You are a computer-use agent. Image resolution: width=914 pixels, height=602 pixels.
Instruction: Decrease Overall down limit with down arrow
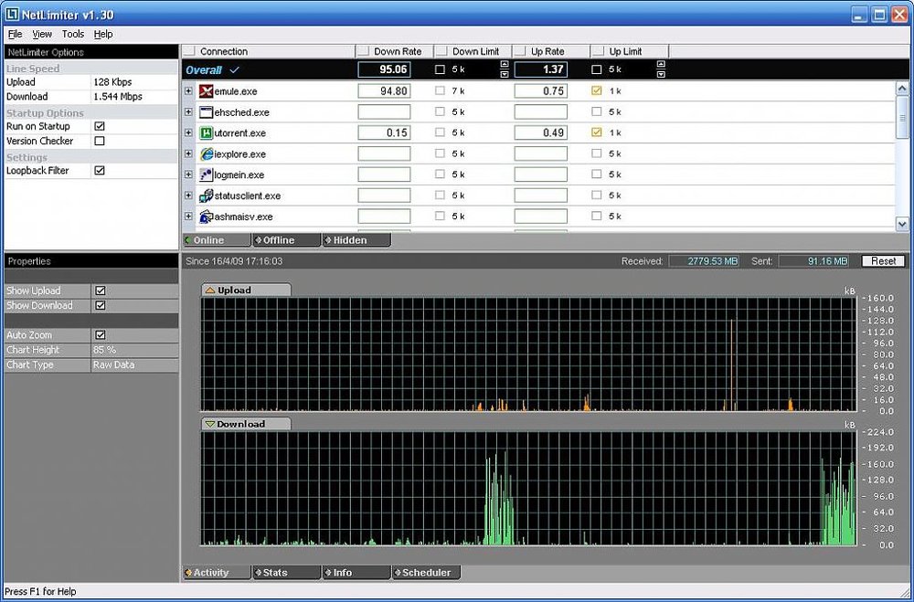pyautogui.click(x=505, y=74)
